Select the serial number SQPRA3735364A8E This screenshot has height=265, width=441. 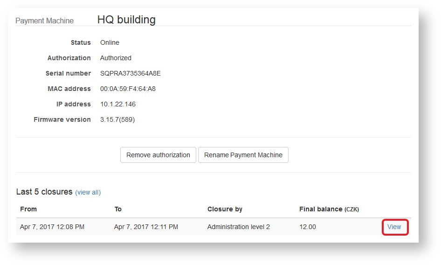[130, 73]
